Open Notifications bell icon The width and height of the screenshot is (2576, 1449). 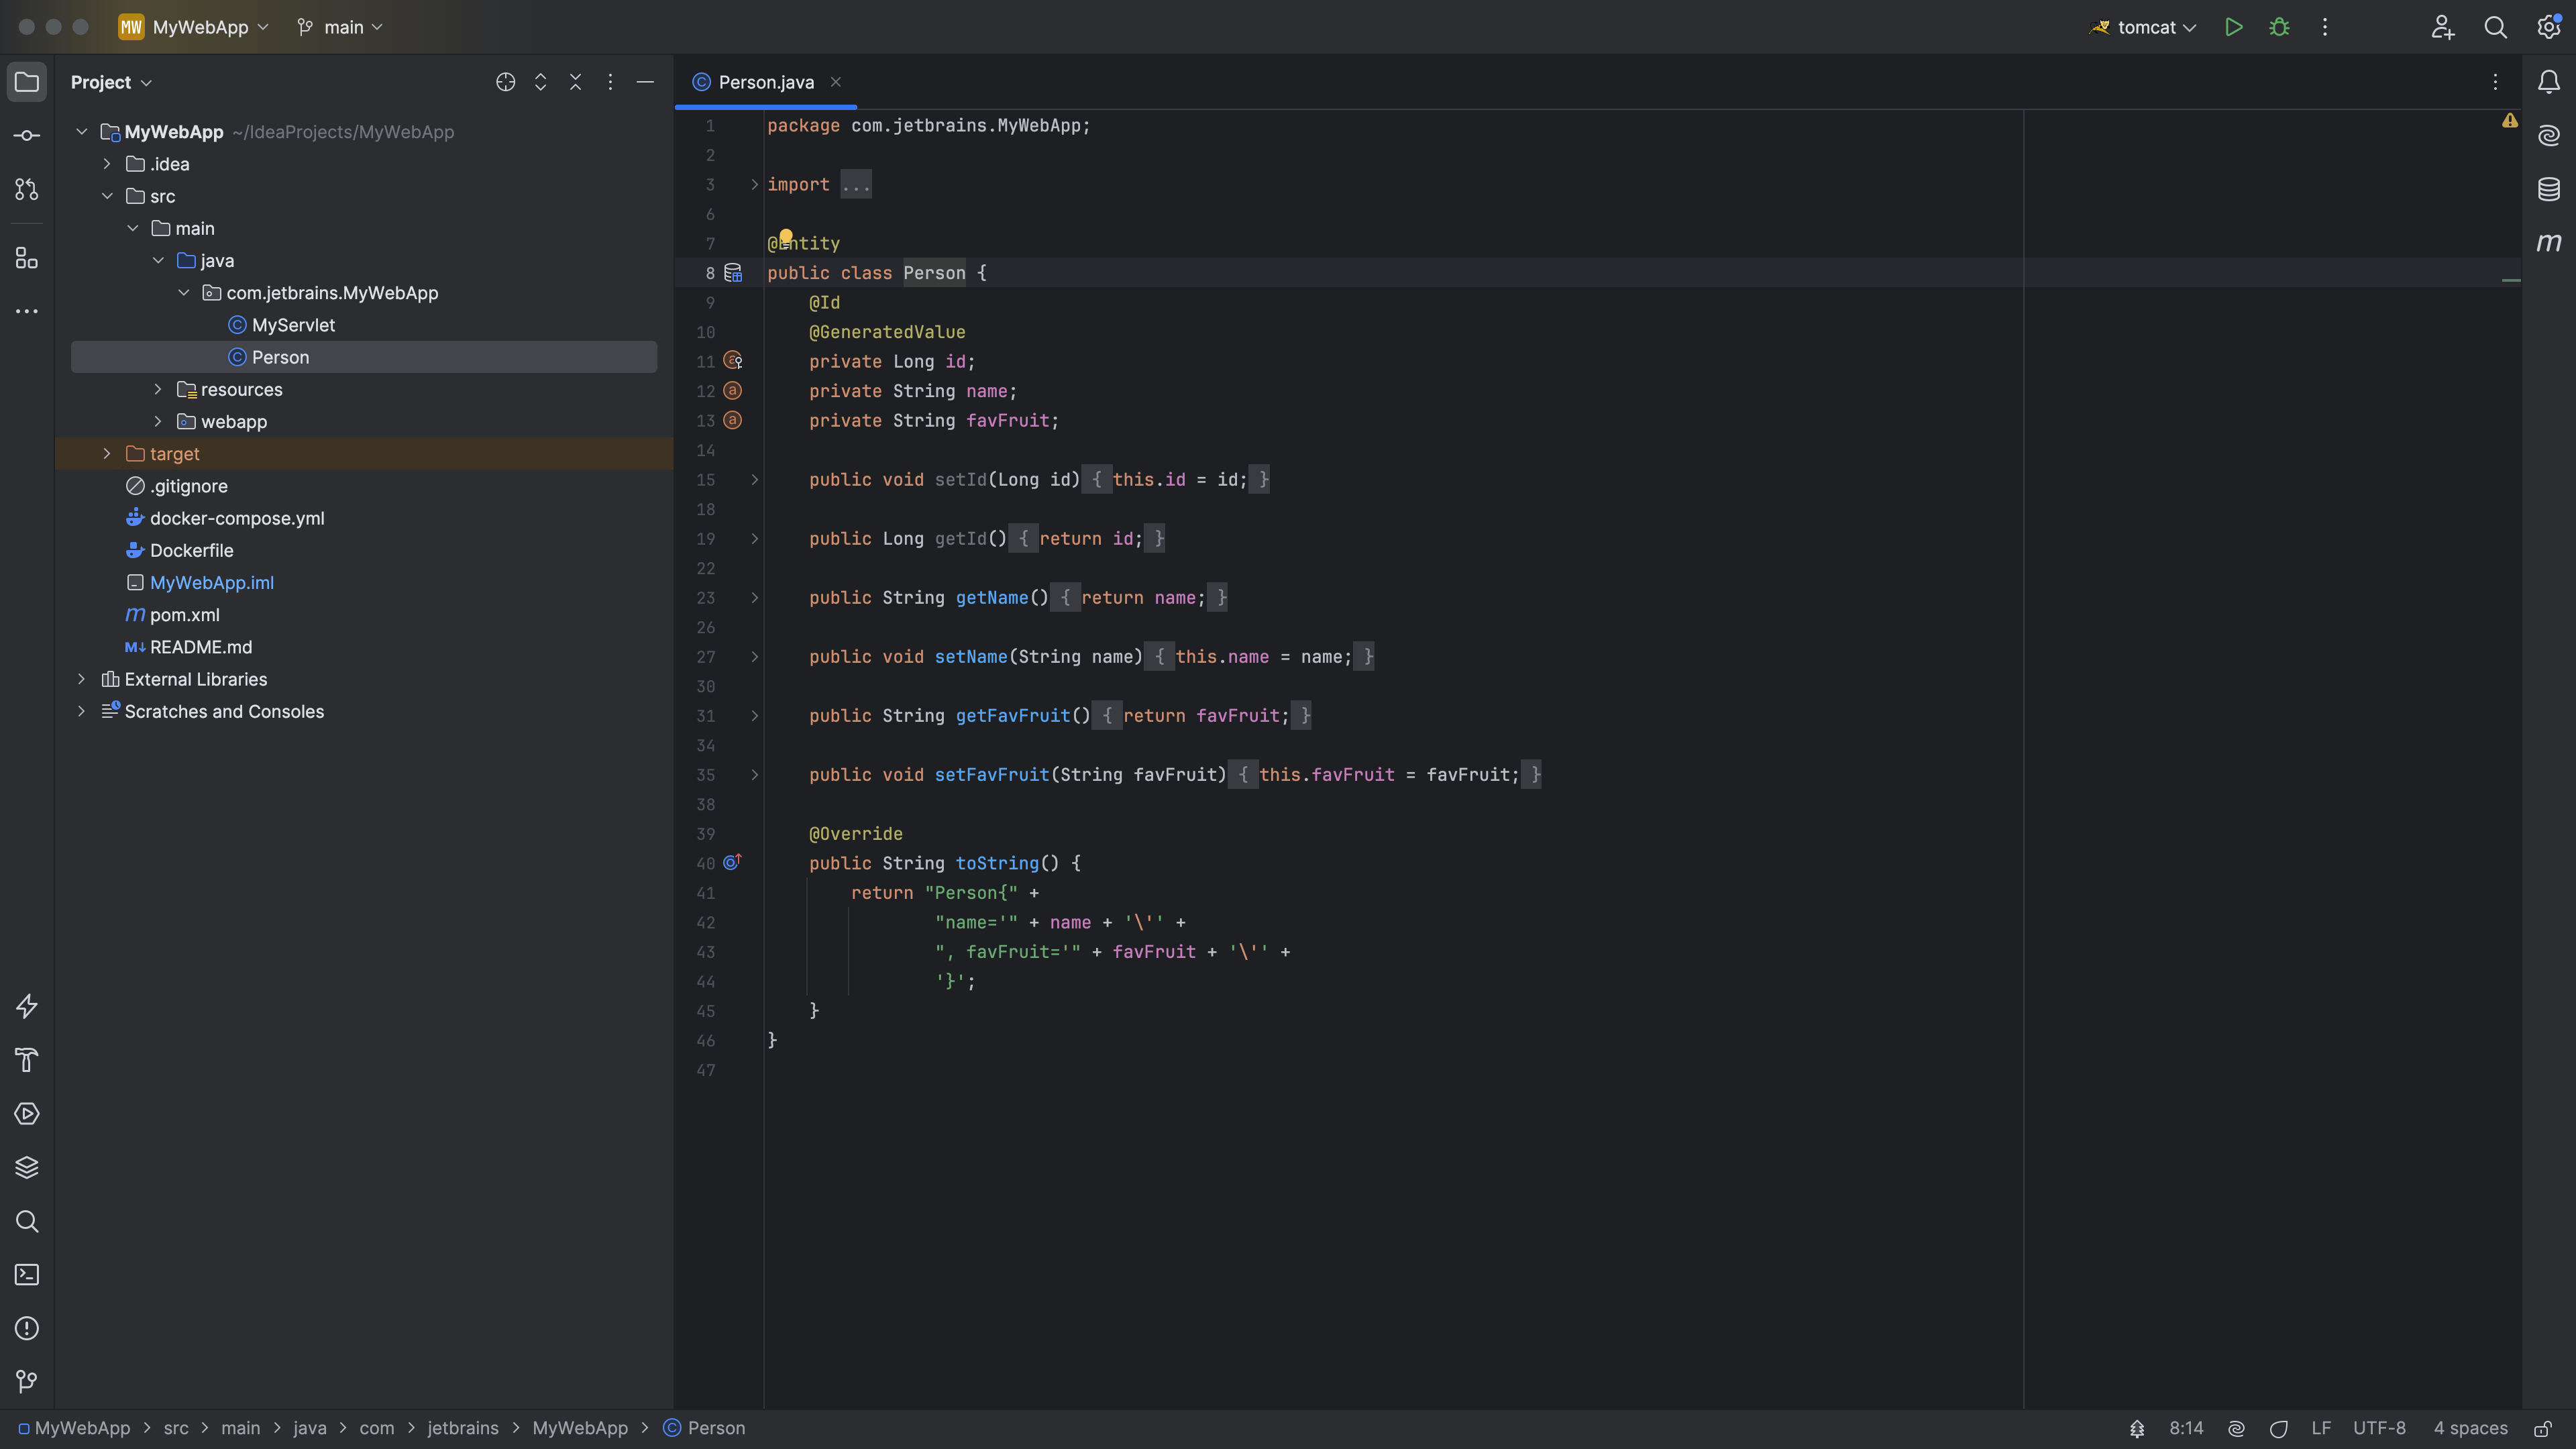[x=2548, y=82]
